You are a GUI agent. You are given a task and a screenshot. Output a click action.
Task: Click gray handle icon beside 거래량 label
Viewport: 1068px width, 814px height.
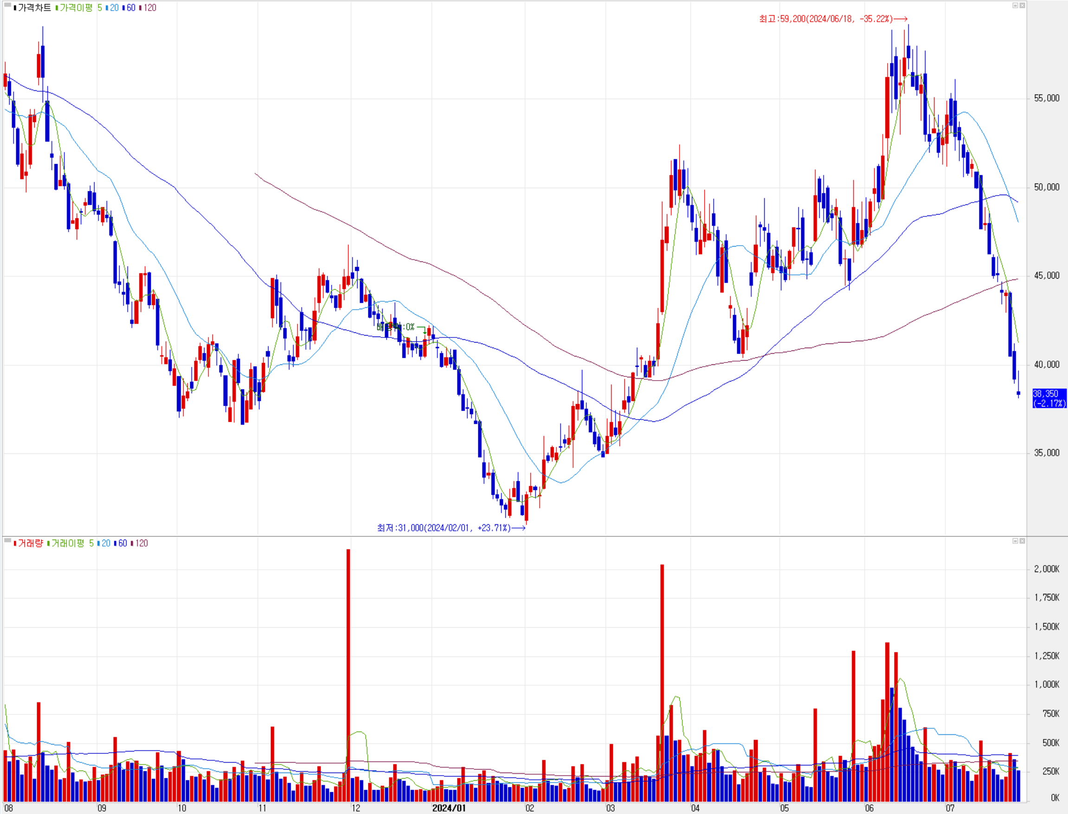tap(7, 540)
